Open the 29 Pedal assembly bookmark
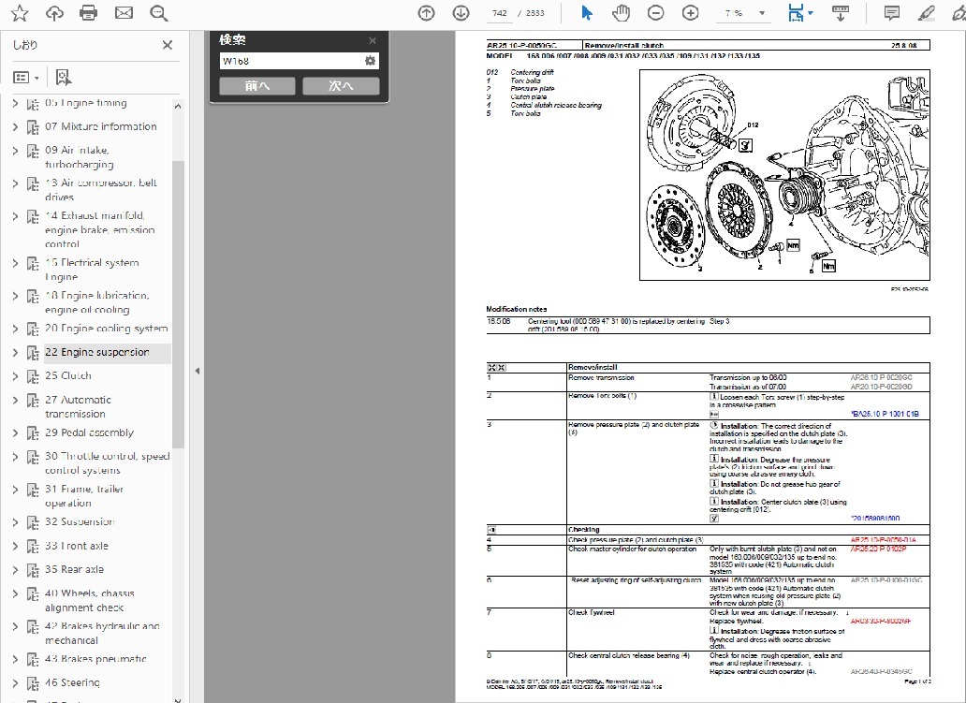The height and width of the screenshot is (703, 966). pyautogui.click(x=89, y=432)
